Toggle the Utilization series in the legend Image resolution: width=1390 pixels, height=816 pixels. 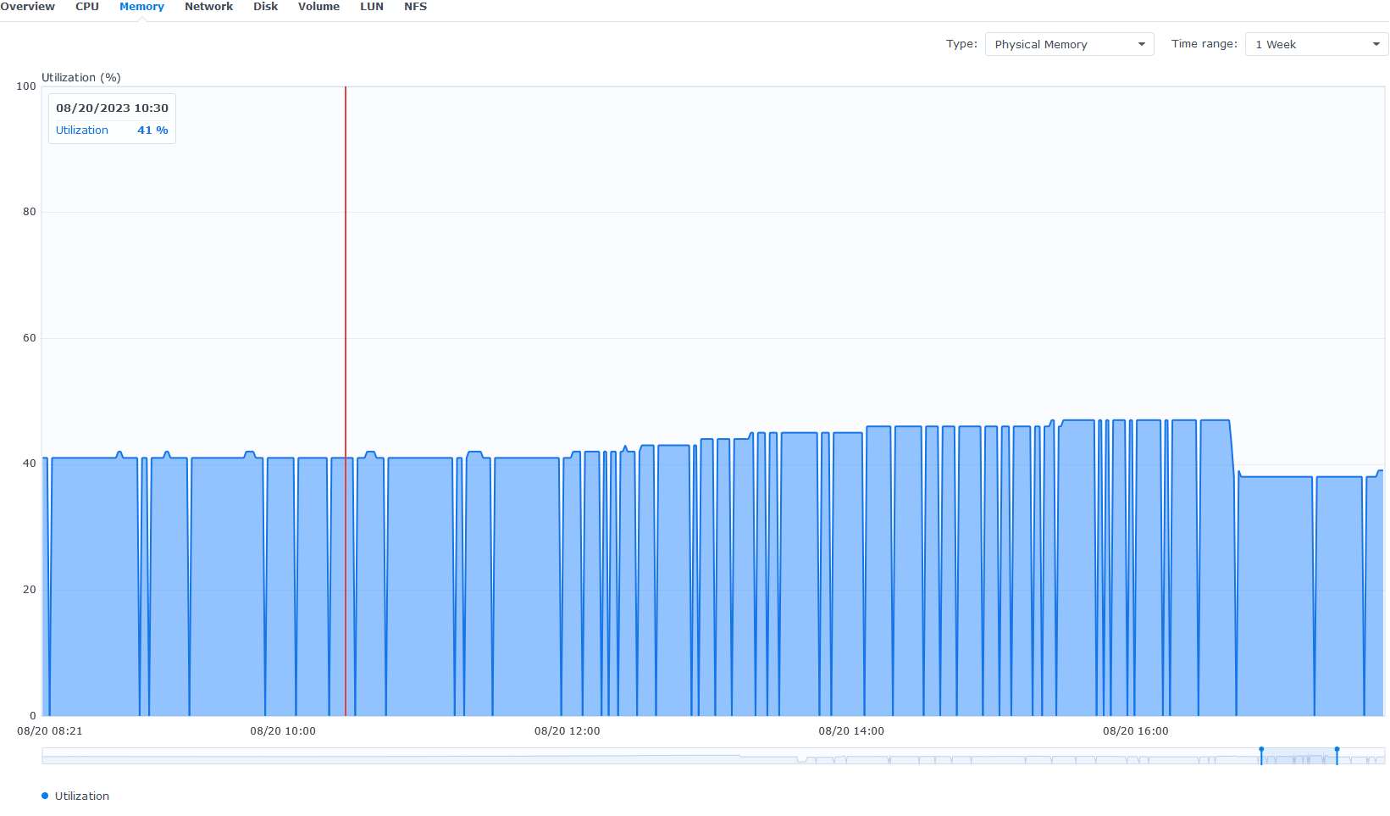pos(82,796)
